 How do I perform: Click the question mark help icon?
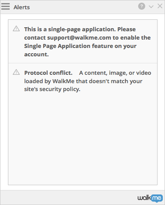(x=142, y=6)
